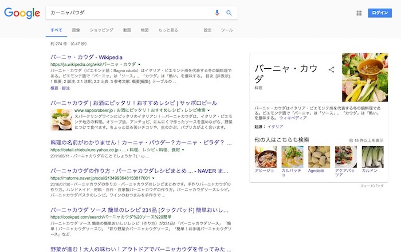Viewport: 401px width, 252px height.
Task: Open the Google apps grid icon
Action: tap(359, 13)
